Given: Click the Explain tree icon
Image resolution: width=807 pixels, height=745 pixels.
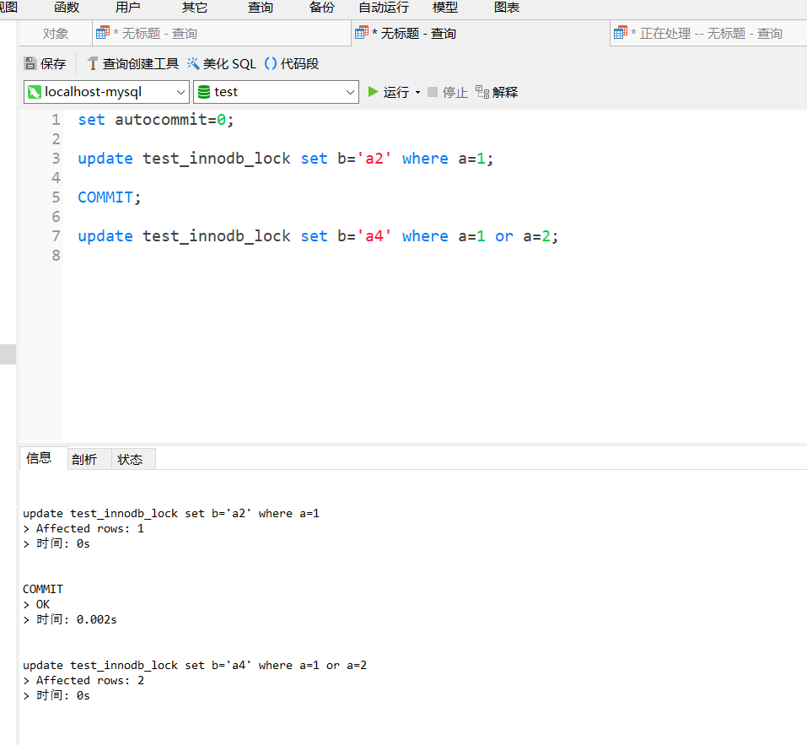Looking at the screenshot, I should tap(482, 92).
